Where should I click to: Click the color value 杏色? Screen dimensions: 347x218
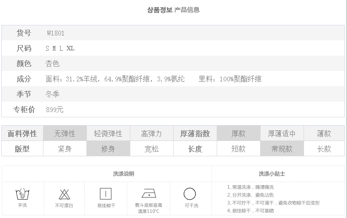53,63
